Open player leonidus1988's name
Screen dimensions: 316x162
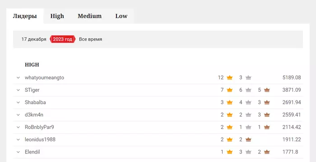[40, 139]
